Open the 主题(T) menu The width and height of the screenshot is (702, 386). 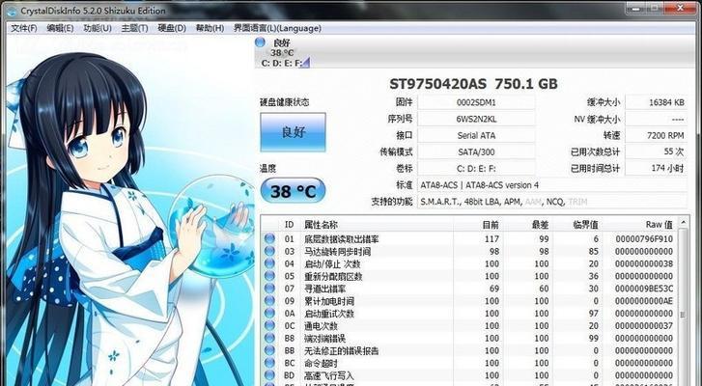coord(134,28)
